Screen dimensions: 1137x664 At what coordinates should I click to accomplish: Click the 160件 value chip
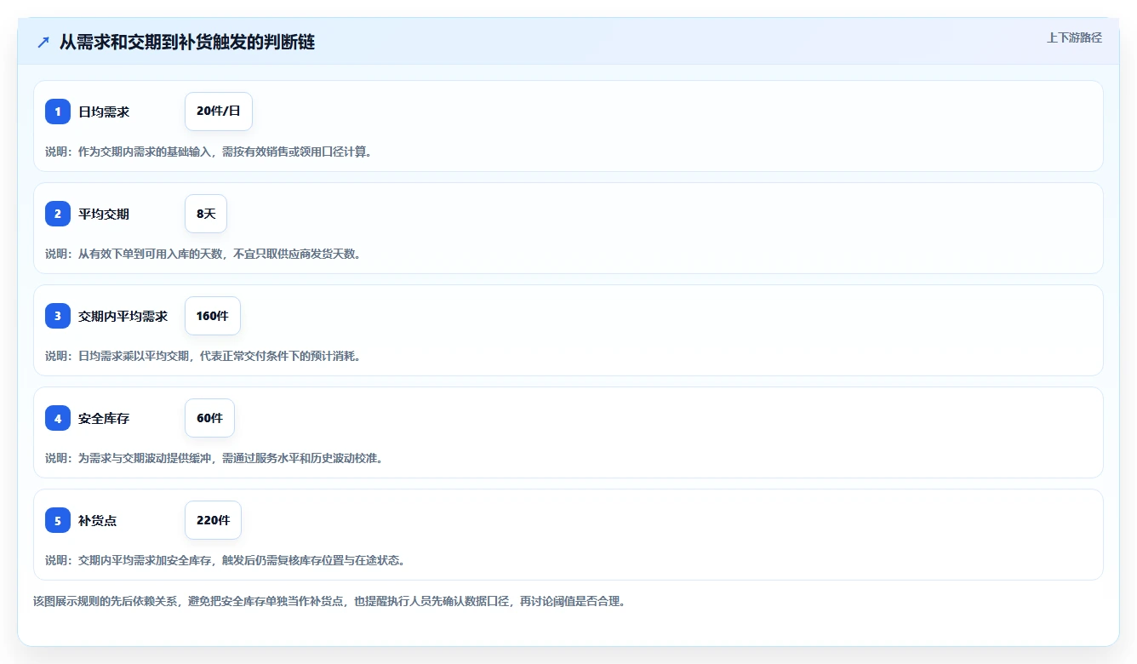[x=213, y=316]
